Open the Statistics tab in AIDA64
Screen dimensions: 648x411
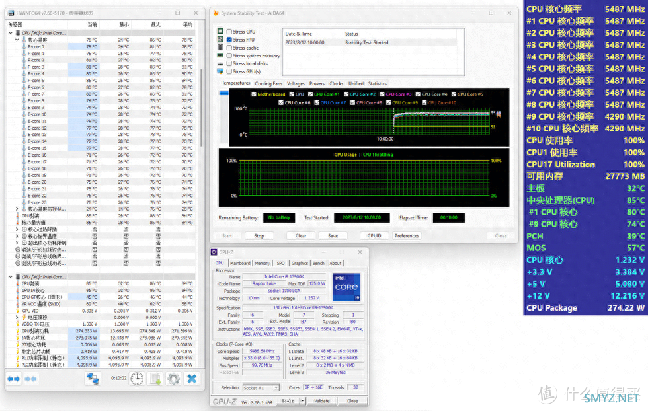pyautogui.click(x=378, y=83)
